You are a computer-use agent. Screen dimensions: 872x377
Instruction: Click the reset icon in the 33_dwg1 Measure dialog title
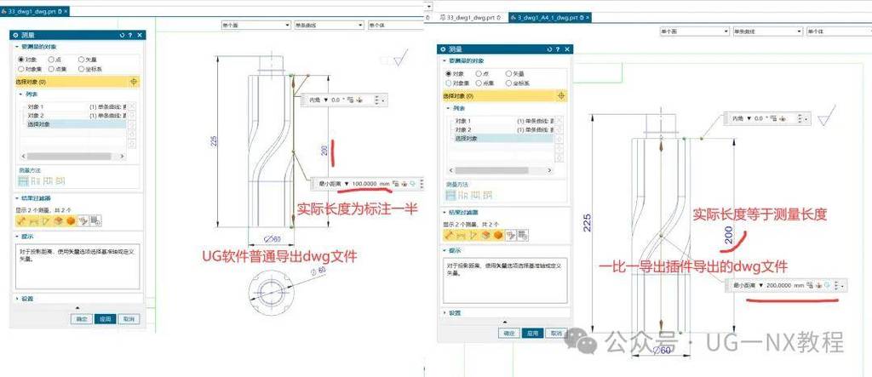point(123,35)
